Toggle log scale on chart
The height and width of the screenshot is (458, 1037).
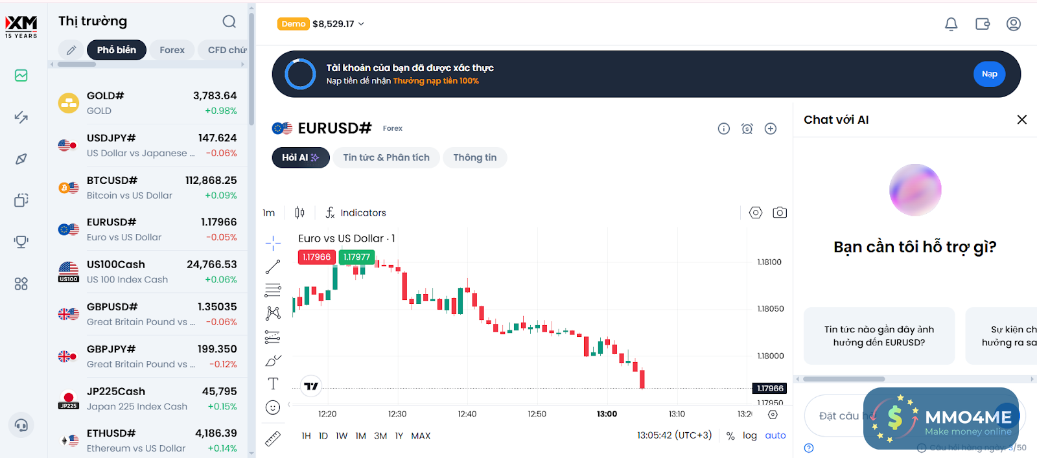750,435
